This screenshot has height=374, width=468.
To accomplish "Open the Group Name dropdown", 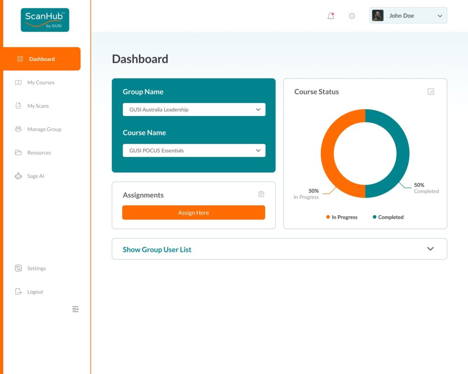I will 194,110.
